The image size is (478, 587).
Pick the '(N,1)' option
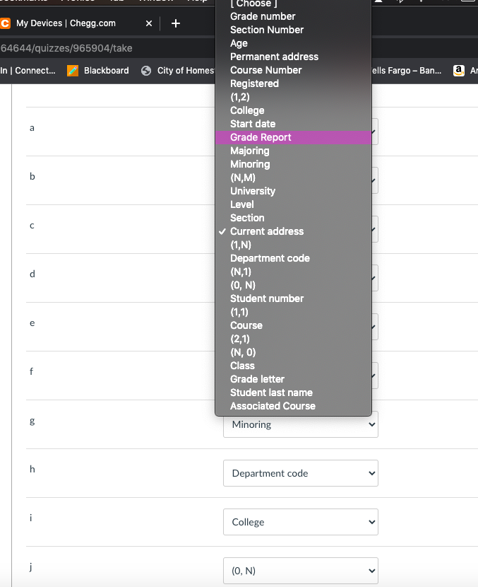[294, 272]
